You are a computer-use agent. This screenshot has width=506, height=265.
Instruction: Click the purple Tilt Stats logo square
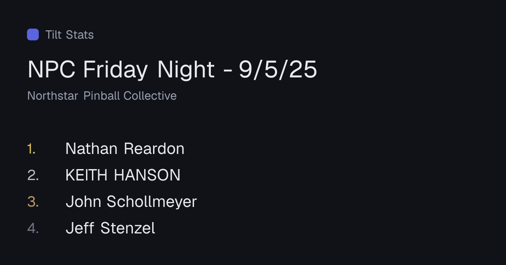(33, 34)
